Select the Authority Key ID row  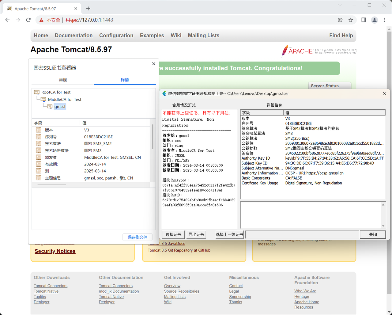(x=313, y=158)
